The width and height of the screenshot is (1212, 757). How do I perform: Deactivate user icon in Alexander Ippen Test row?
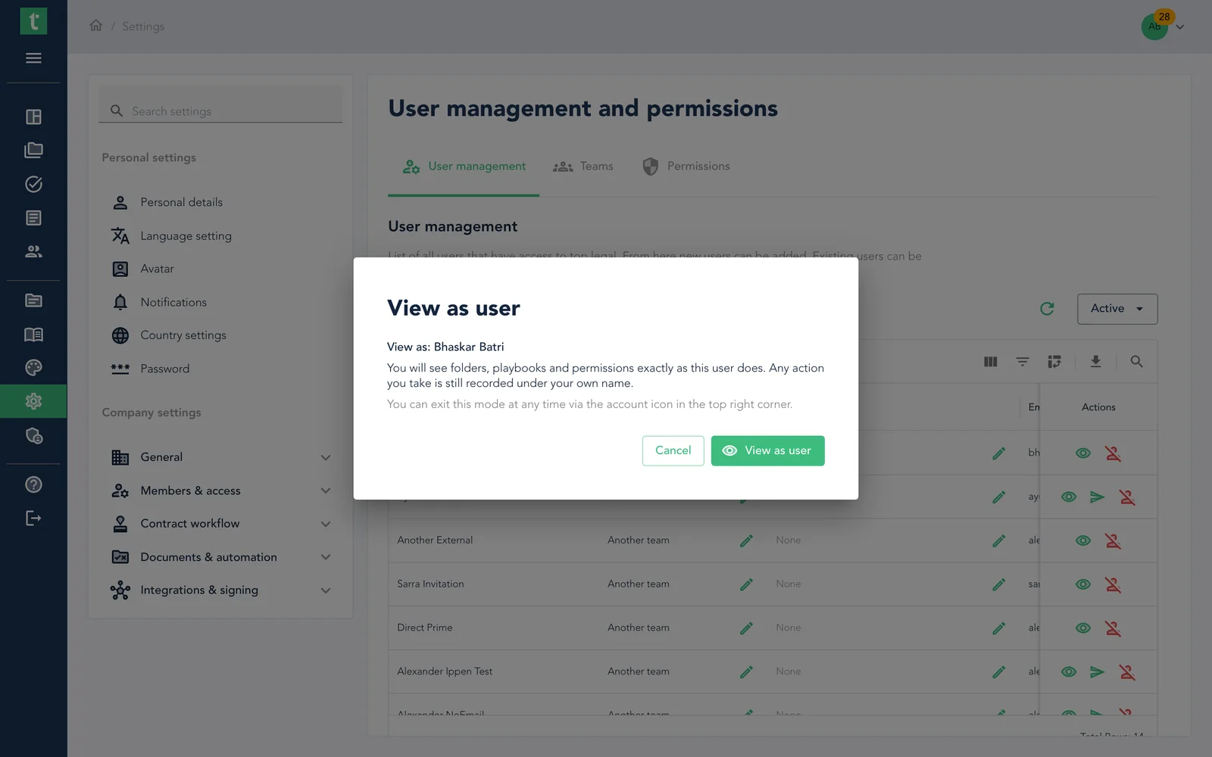click(x=1127, y=671)
